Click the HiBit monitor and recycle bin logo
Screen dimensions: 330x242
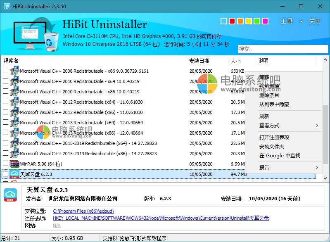36,35
